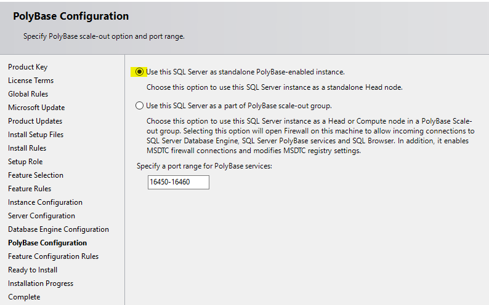Select Global Rules in setup steps
Image resolution: width=489 pixels, height=305 pixels.
28,94
